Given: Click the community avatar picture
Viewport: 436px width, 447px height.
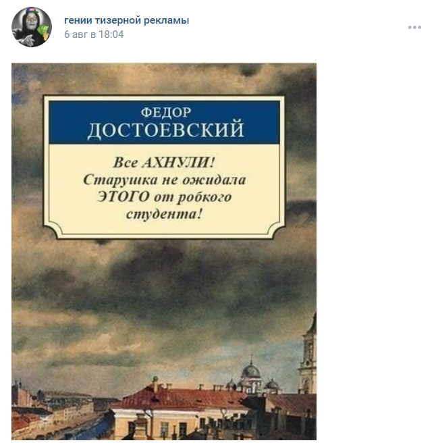Looking at the screenshot, I should click(x=32, y=27).
